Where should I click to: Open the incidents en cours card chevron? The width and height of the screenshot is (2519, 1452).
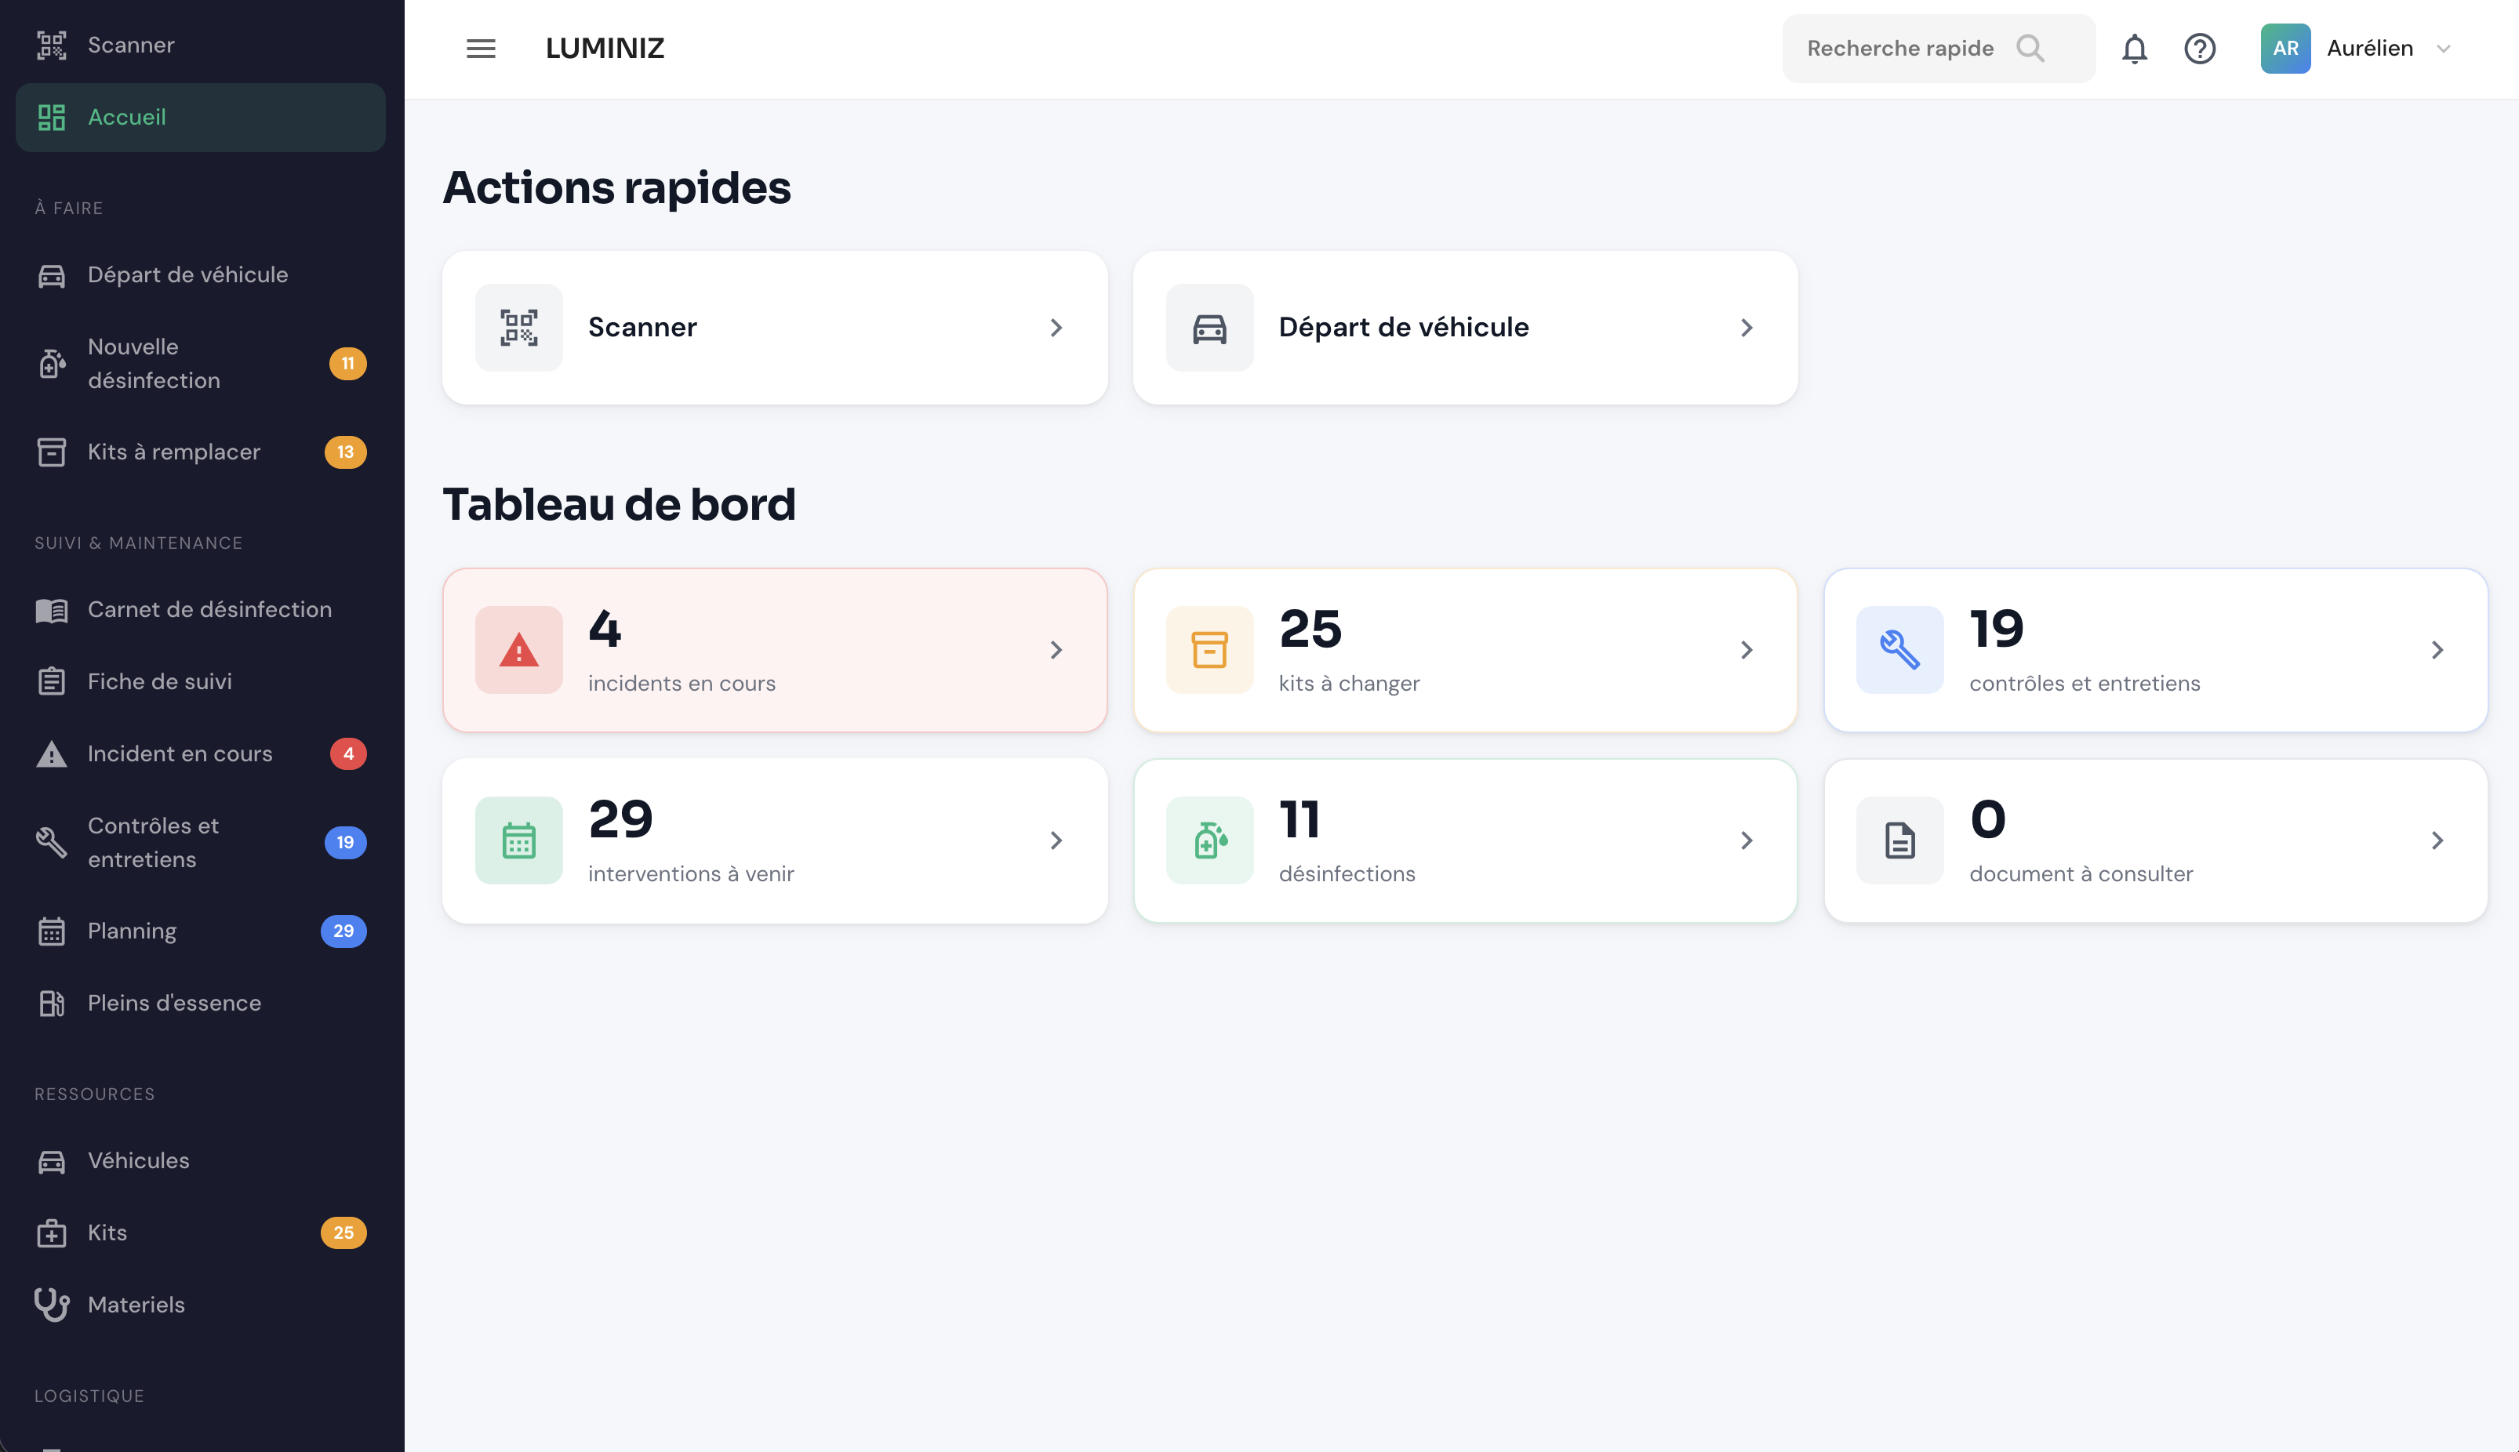coord(1056,649)
